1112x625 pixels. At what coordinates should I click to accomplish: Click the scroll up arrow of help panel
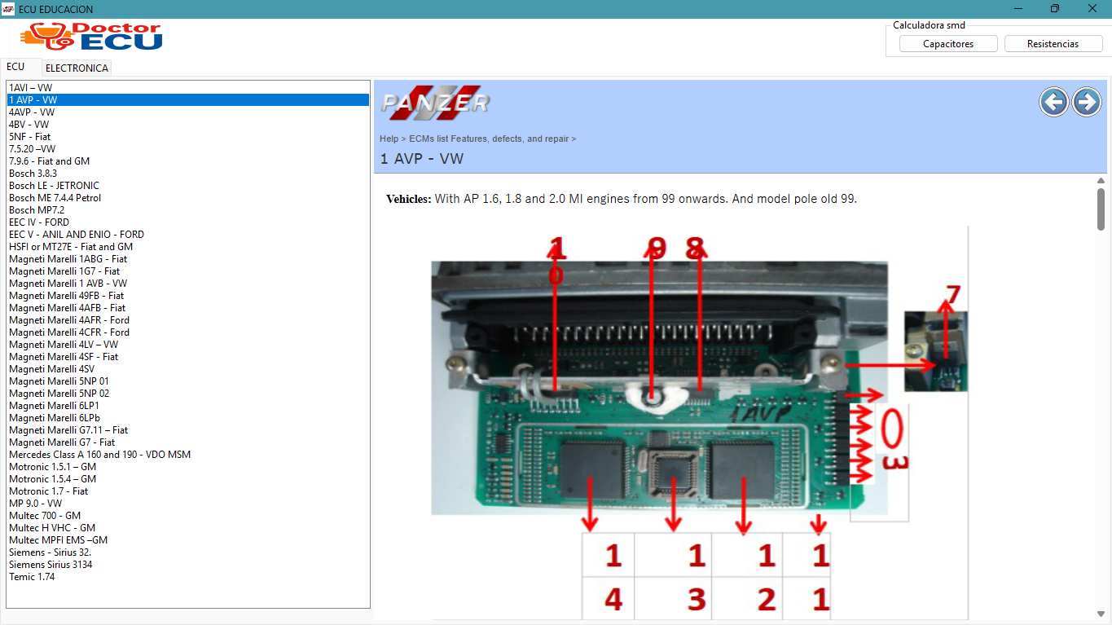coord(1101,180)
